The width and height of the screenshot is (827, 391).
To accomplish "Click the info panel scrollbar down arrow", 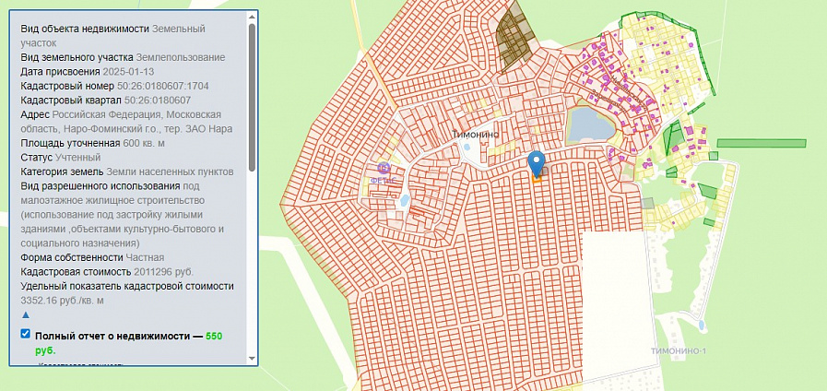I will click(252, 359).
